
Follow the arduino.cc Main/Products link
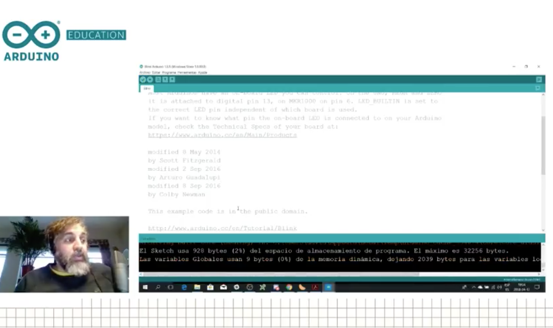[222, 135]
